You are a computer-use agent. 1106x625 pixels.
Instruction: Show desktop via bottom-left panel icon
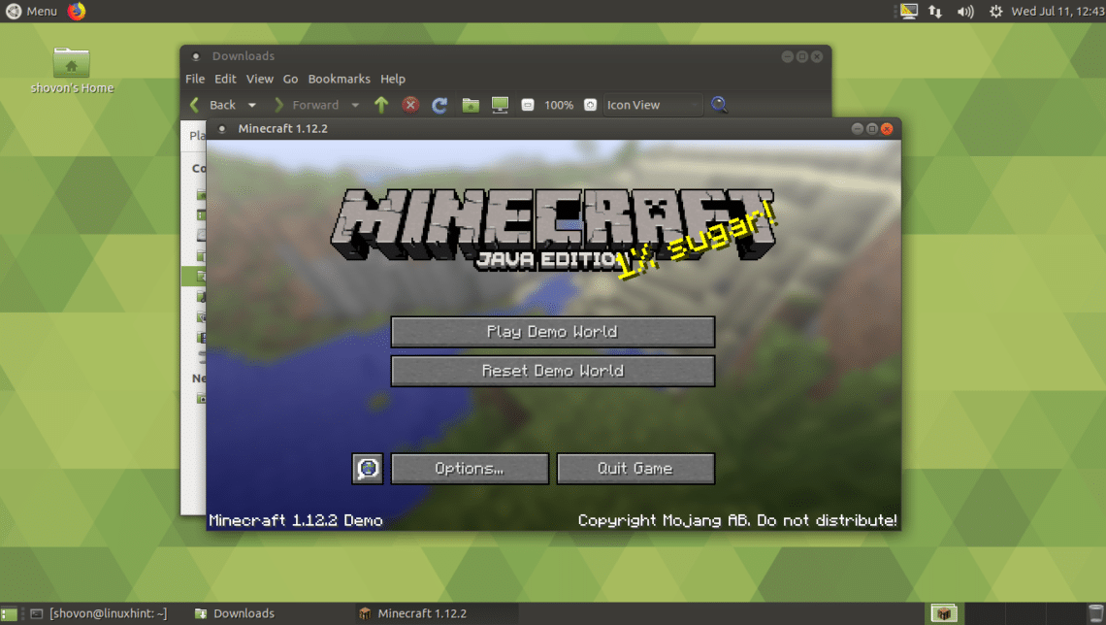[x=9, y=613]
